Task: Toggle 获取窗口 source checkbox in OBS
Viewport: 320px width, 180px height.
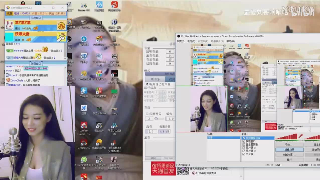Action: click(x=244, y=141)
